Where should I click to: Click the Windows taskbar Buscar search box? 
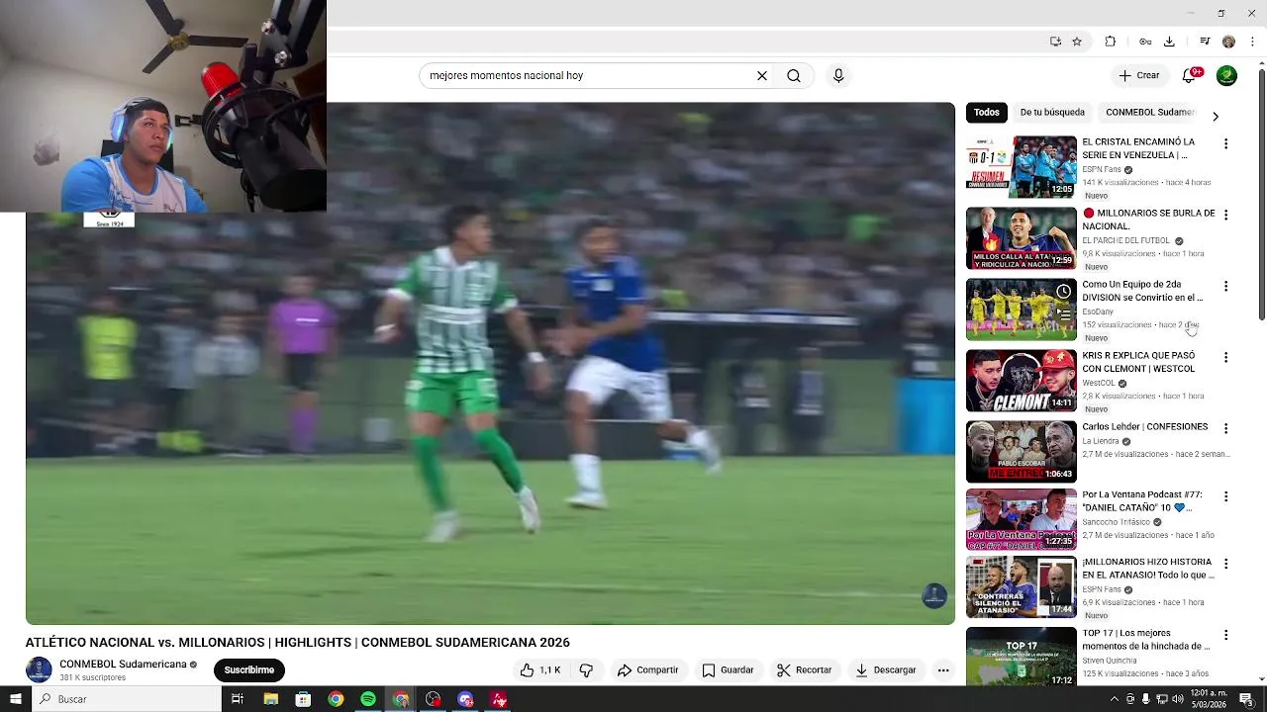(x=127, y=699)
